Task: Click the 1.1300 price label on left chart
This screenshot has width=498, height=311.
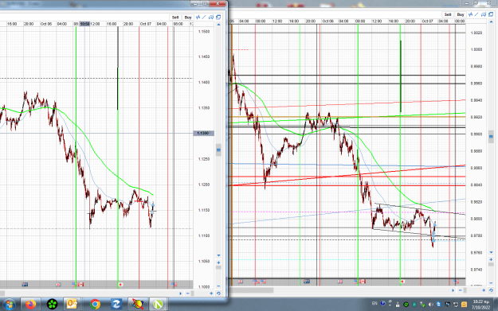Action: click(203, 133)
